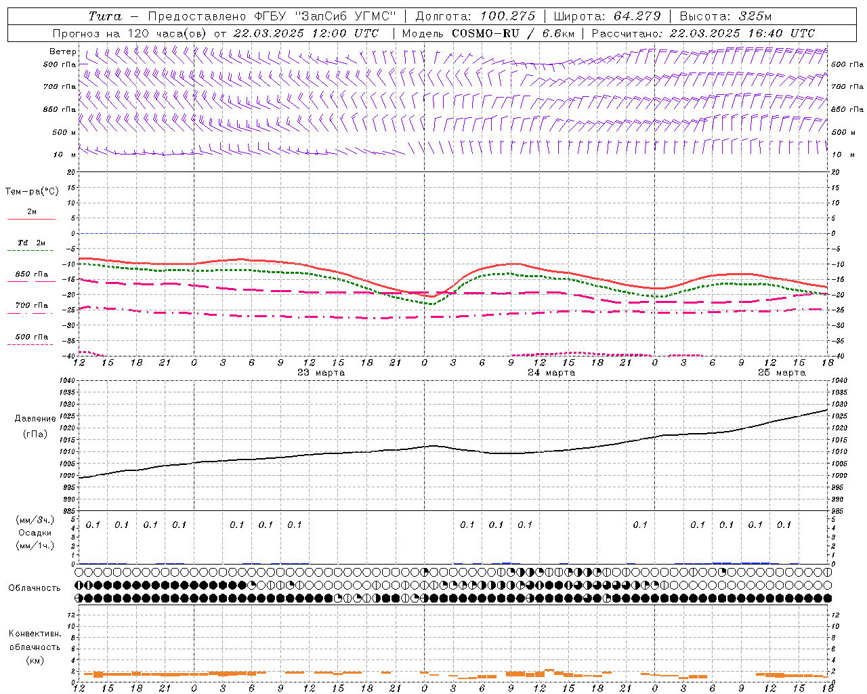
Task: Click the "(км)" unit under convective cloudiness
Action: (x=35, y=660)
